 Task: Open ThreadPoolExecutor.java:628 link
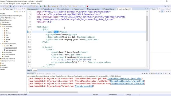[127, 83]
